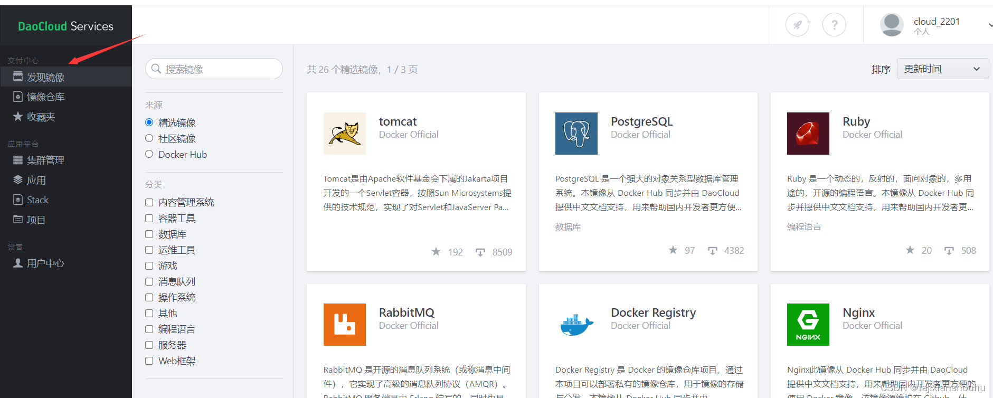Open the PostgreSQL image title
993x398 pixels.
coord(641,121)
